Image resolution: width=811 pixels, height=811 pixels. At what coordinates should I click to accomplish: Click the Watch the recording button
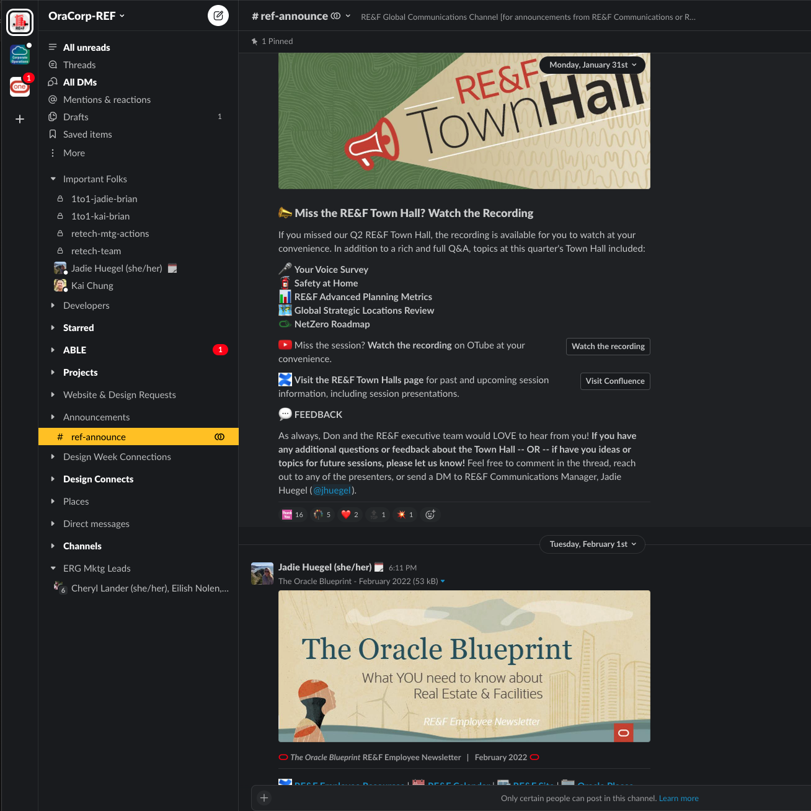(608, 347)
